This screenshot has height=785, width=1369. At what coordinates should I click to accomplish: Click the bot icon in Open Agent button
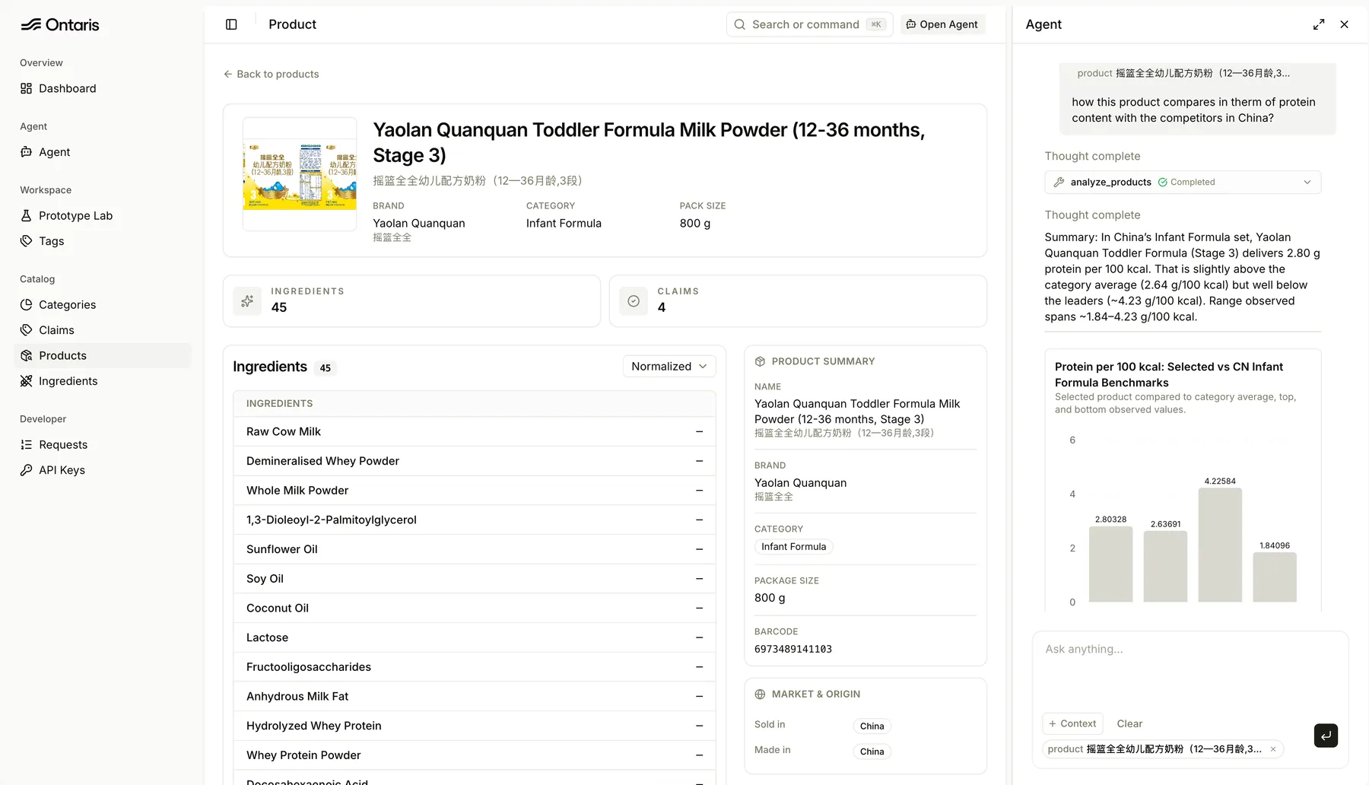point(910,24)
